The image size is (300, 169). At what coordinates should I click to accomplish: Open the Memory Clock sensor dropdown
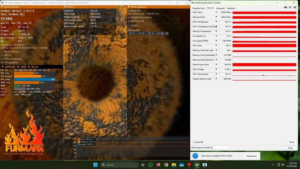pos(216,17)
